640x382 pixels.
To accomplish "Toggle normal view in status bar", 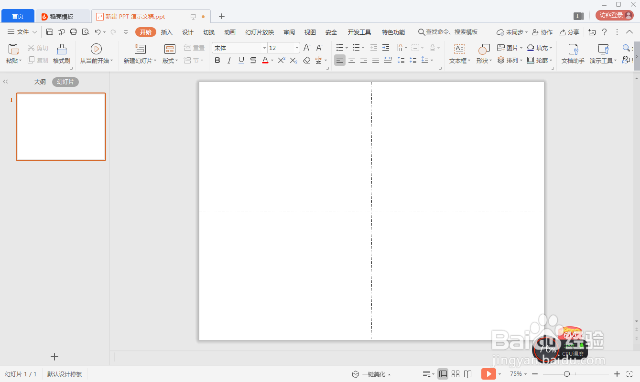I will click(443, 374).
